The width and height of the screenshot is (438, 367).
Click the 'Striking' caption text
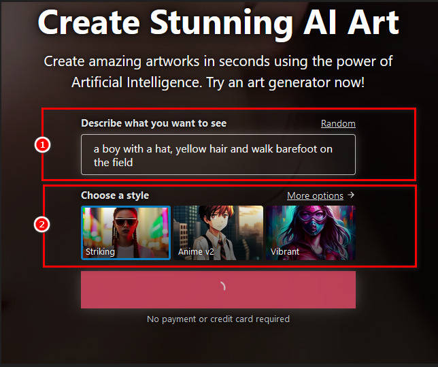coord(100,252)
